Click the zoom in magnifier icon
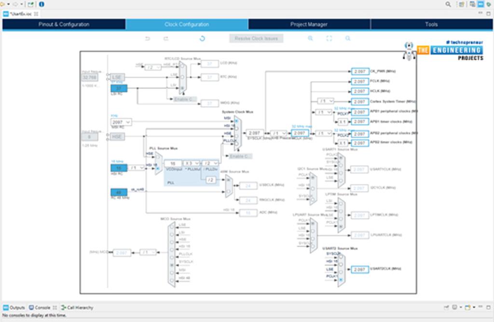Screen dimensions: 494x322 311,39
